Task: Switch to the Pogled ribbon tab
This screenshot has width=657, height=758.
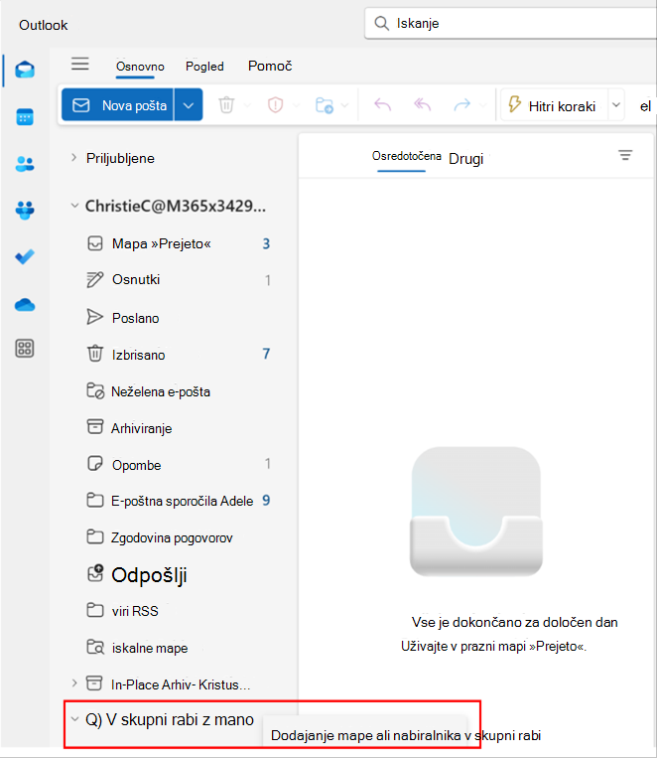Action: 204,67
